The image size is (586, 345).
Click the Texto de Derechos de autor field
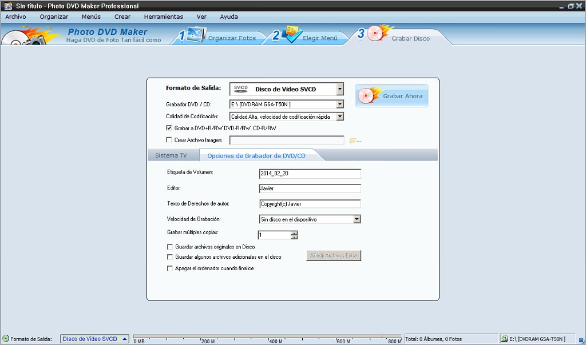pos(310,204)
